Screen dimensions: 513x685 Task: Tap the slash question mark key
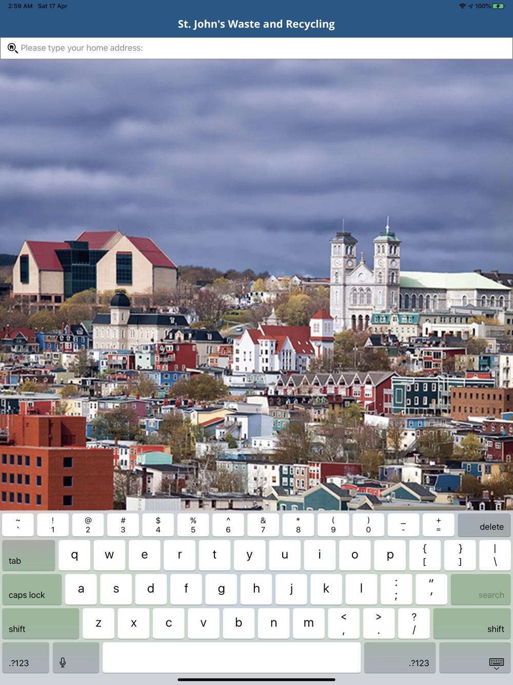(414, 623)
